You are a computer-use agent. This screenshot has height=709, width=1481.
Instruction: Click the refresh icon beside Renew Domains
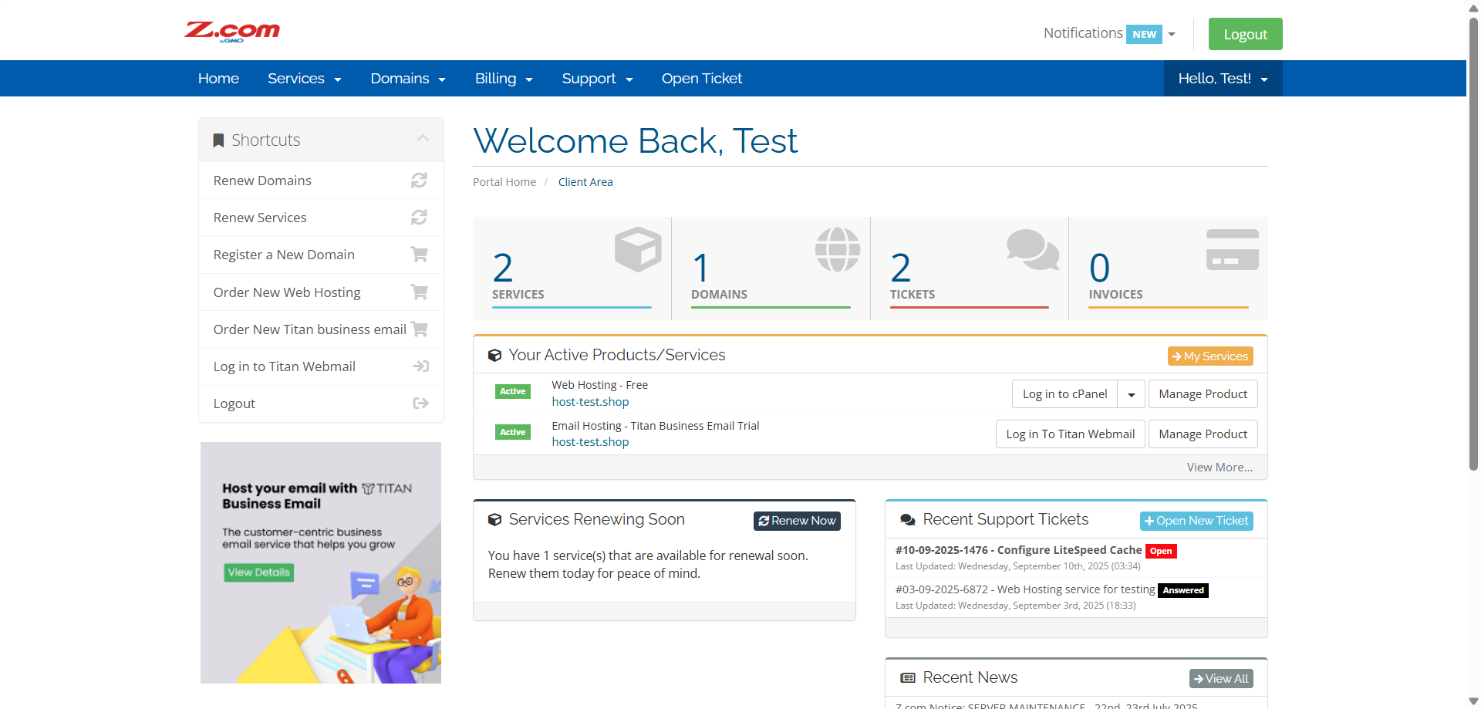pos(419,181)
